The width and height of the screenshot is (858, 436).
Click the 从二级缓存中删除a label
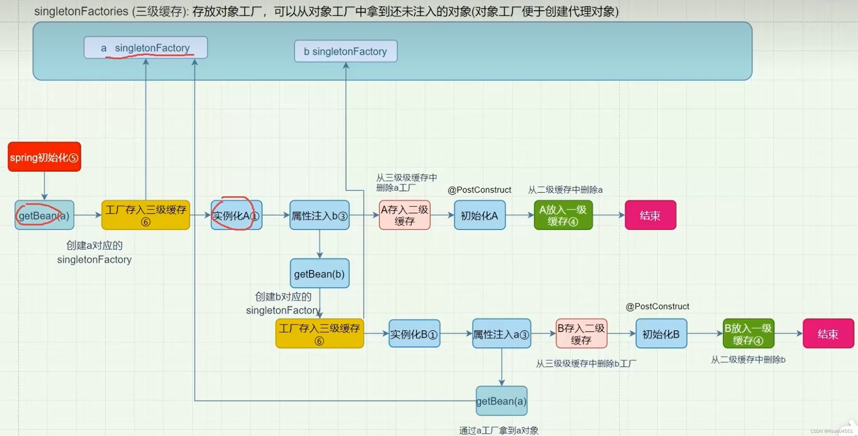tap(565, 190)
